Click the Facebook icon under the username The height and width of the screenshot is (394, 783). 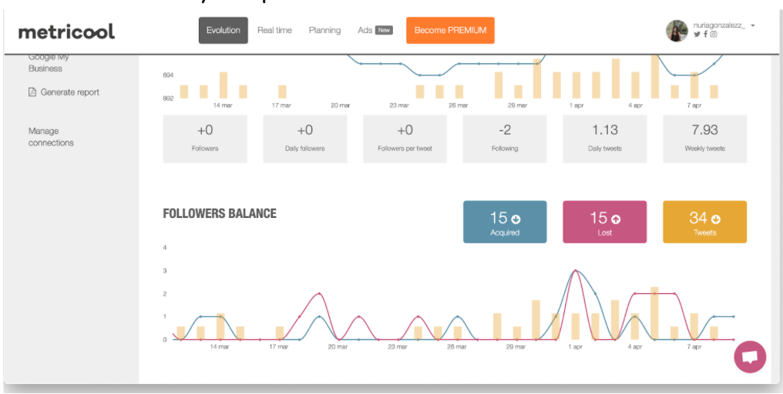click(705, 35)
